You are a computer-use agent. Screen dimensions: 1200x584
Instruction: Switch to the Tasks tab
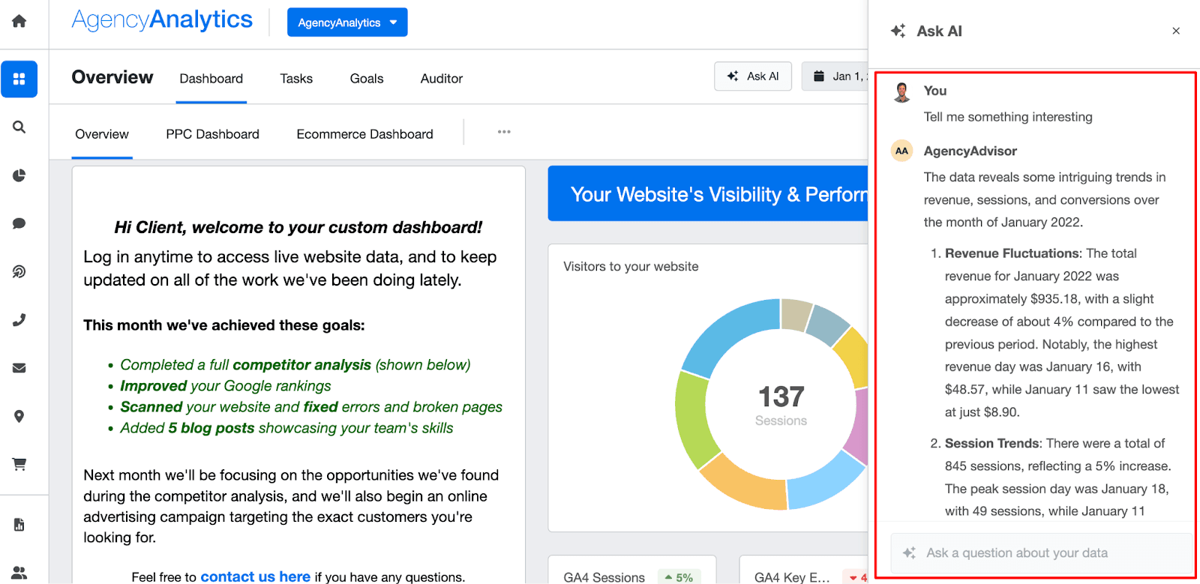(296, 79)
